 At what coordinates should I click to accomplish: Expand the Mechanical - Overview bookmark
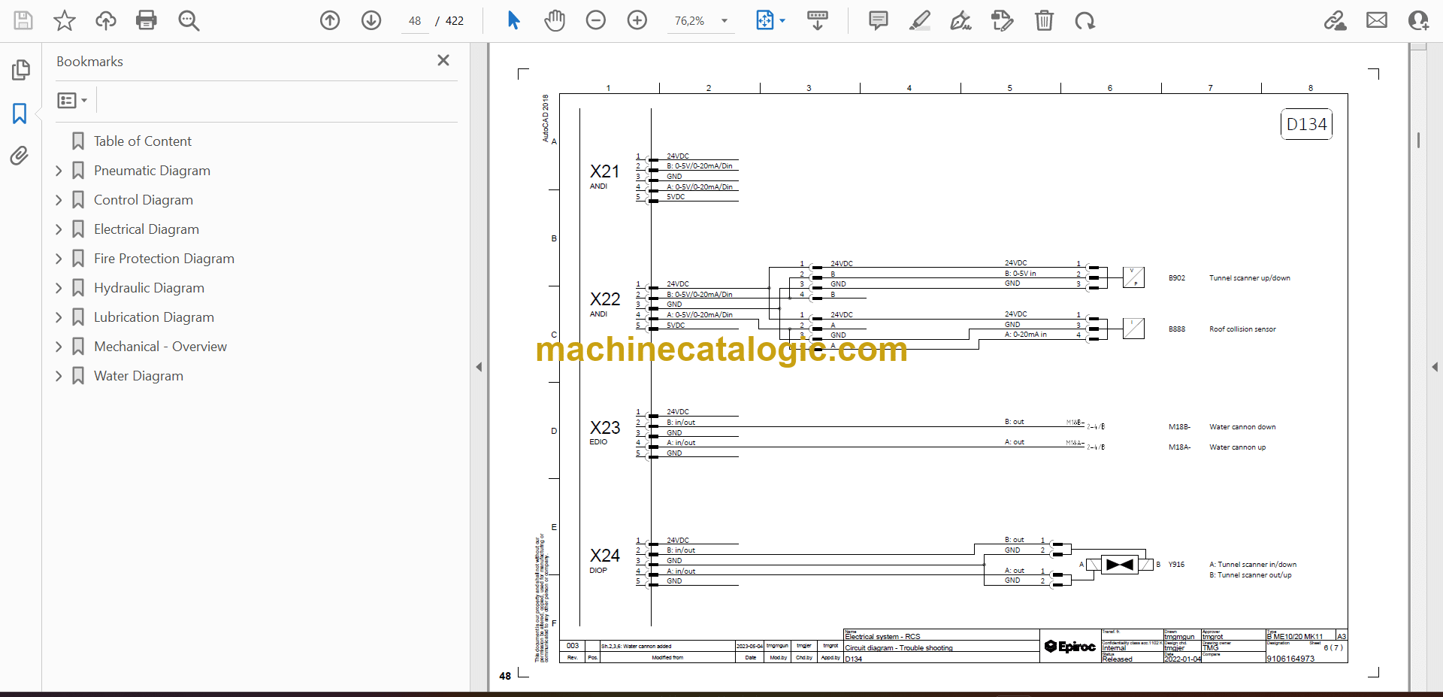(x=59, y=347)
